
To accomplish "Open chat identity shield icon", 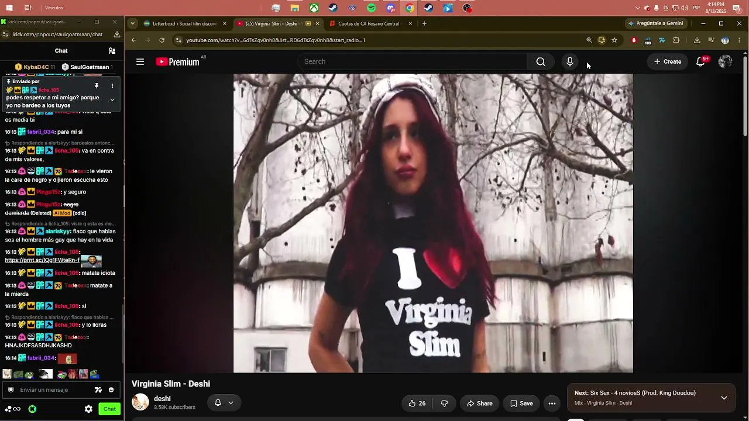I will [x=11, y=390].
